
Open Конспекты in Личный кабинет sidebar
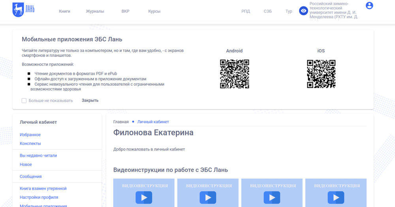[30, 143]
